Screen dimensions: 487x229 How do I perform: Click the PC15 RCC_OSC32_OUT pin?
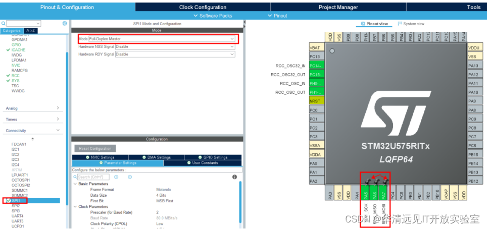[x=317, y=75]
